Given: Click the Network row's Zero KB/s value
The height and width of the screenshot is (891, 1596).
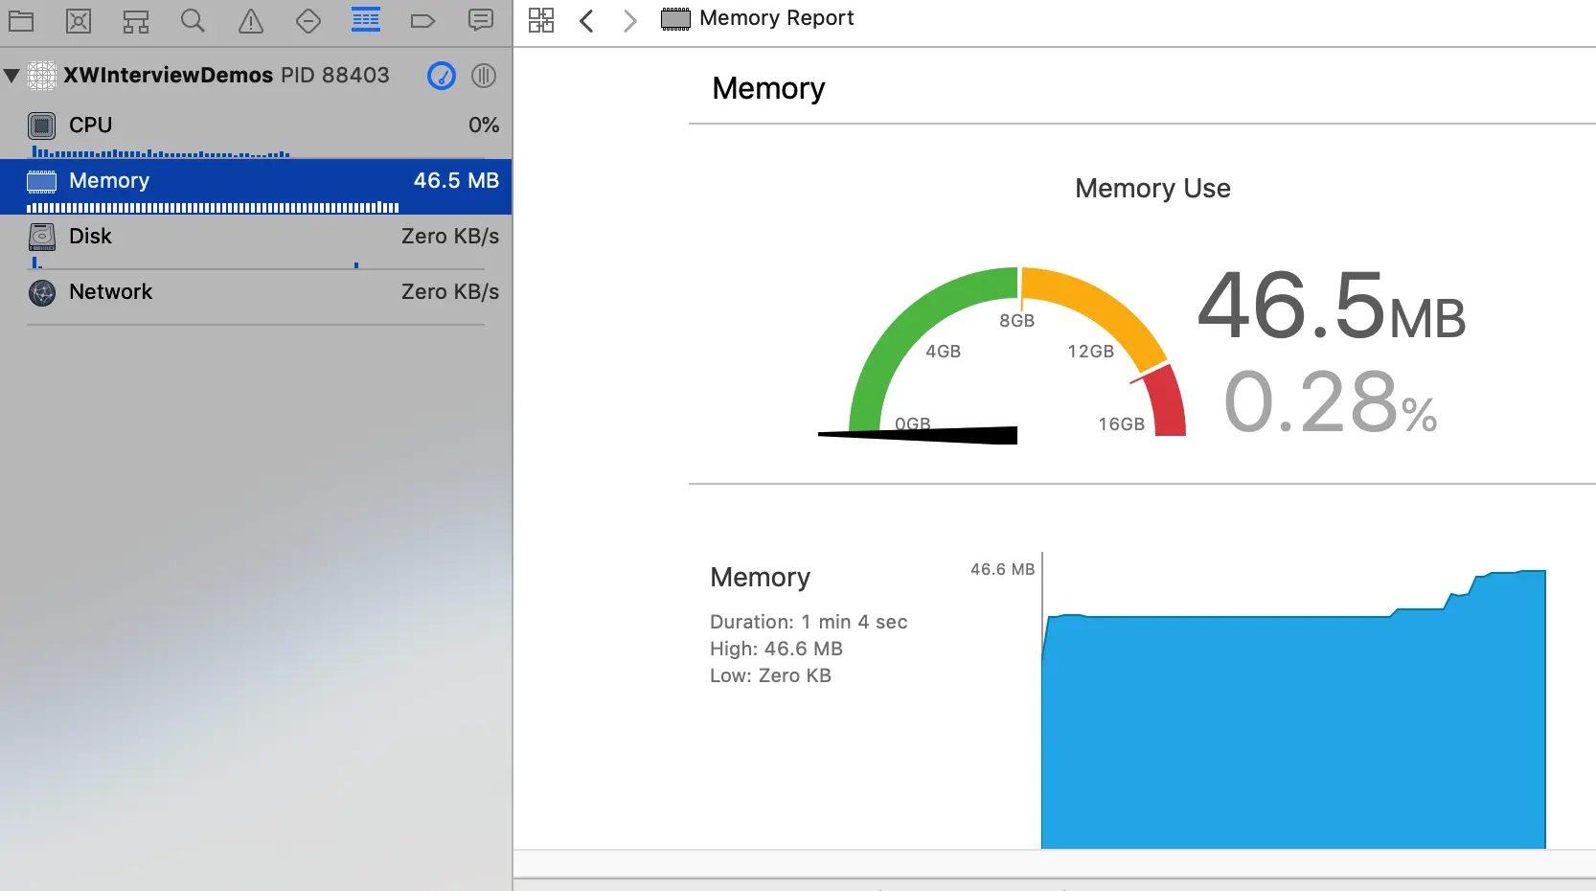Looking at the screenshot, I should pyautogui.click(x=450, y=292).
